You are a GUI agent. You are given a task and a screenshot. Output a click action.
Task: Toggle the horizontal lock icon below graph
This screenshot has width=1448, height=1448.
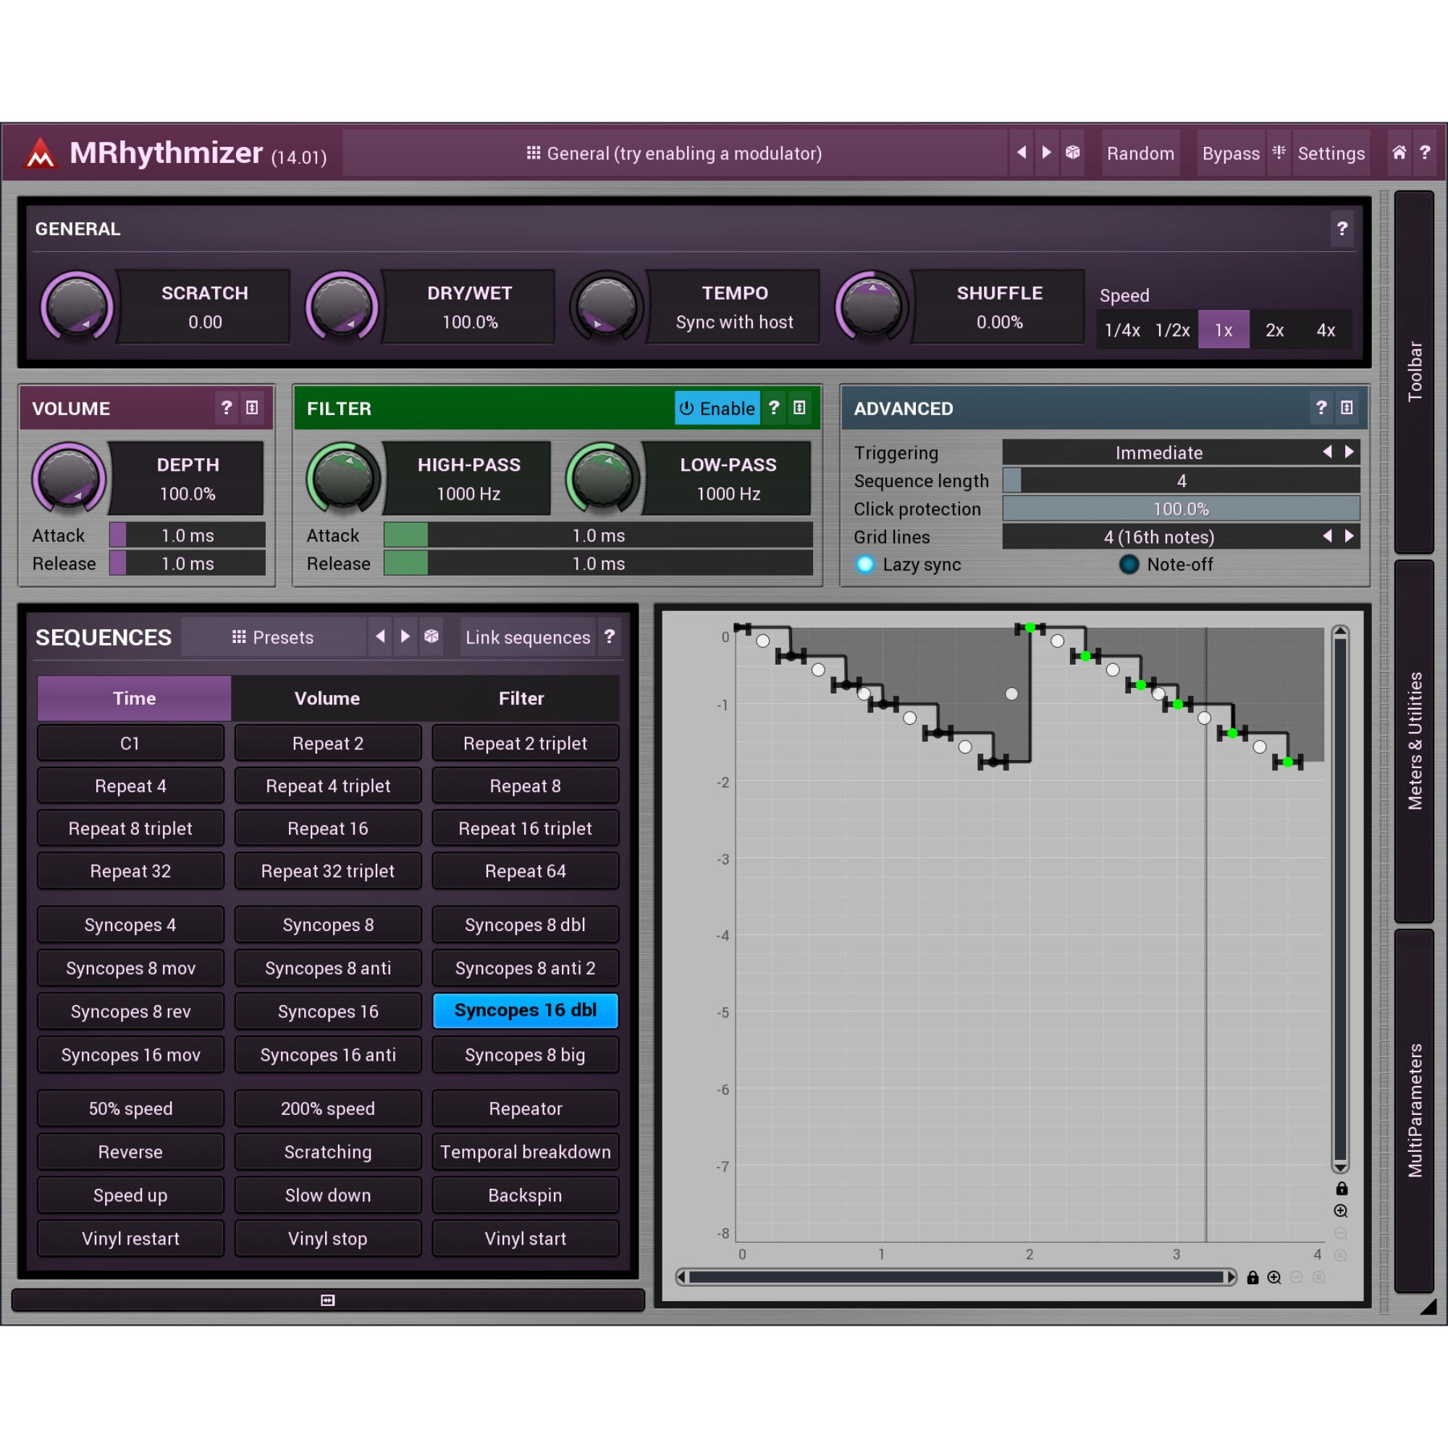pyautogui.click(x=1253, y=1277)
